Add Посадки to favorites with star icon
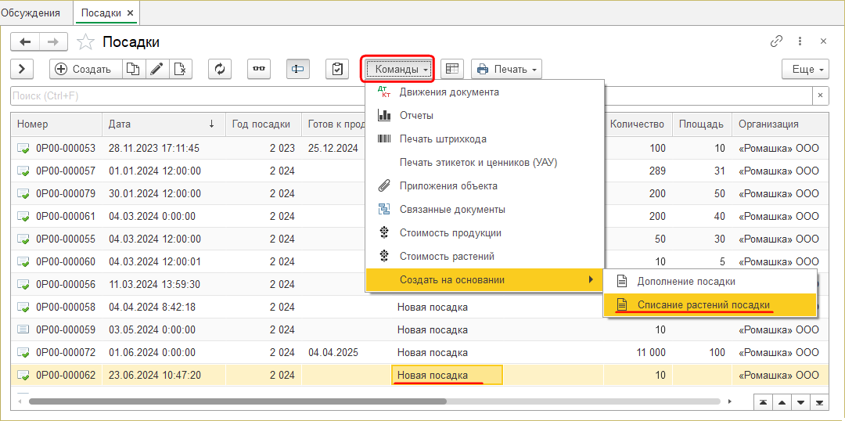The image size is (845, 421). tap(88, 42)
